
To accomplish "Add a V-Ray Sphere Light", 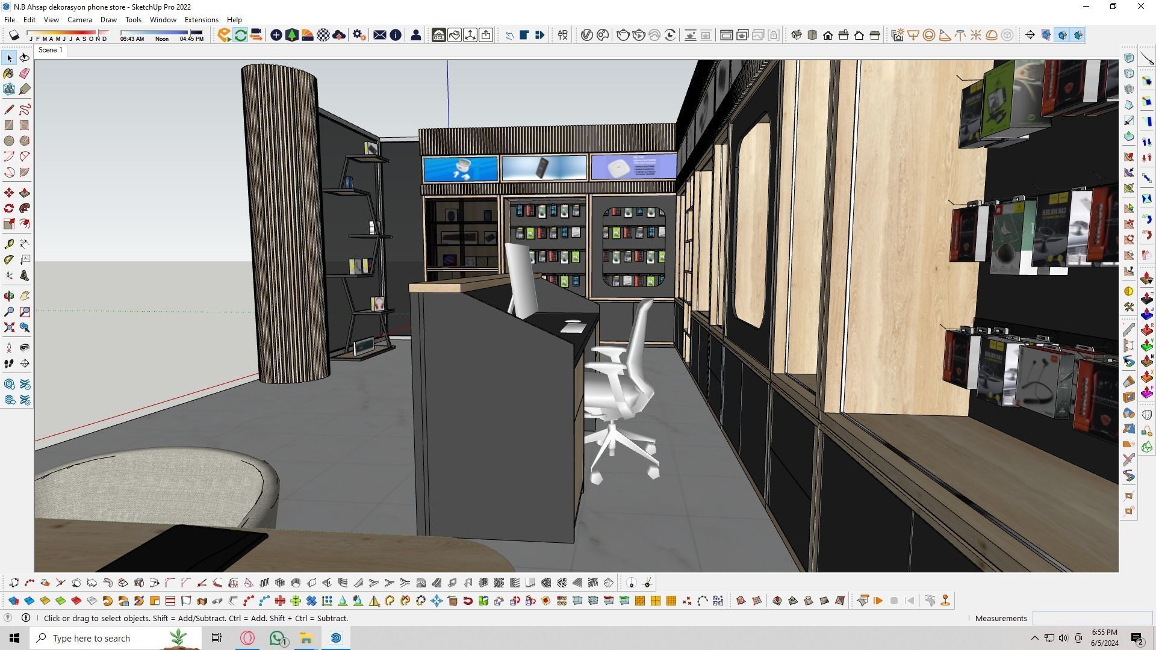I will point(929,35).
